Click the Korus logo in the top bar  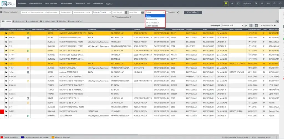click(8, 3)
